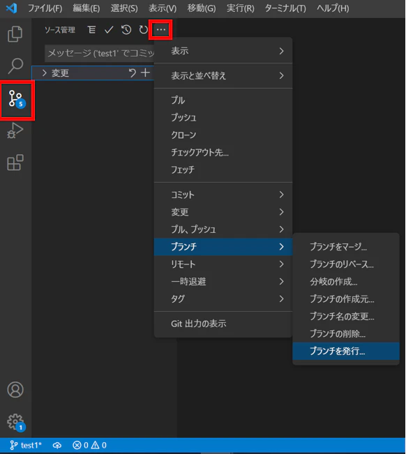
Task: Select プル from the menu
Action: pos(223,100)
